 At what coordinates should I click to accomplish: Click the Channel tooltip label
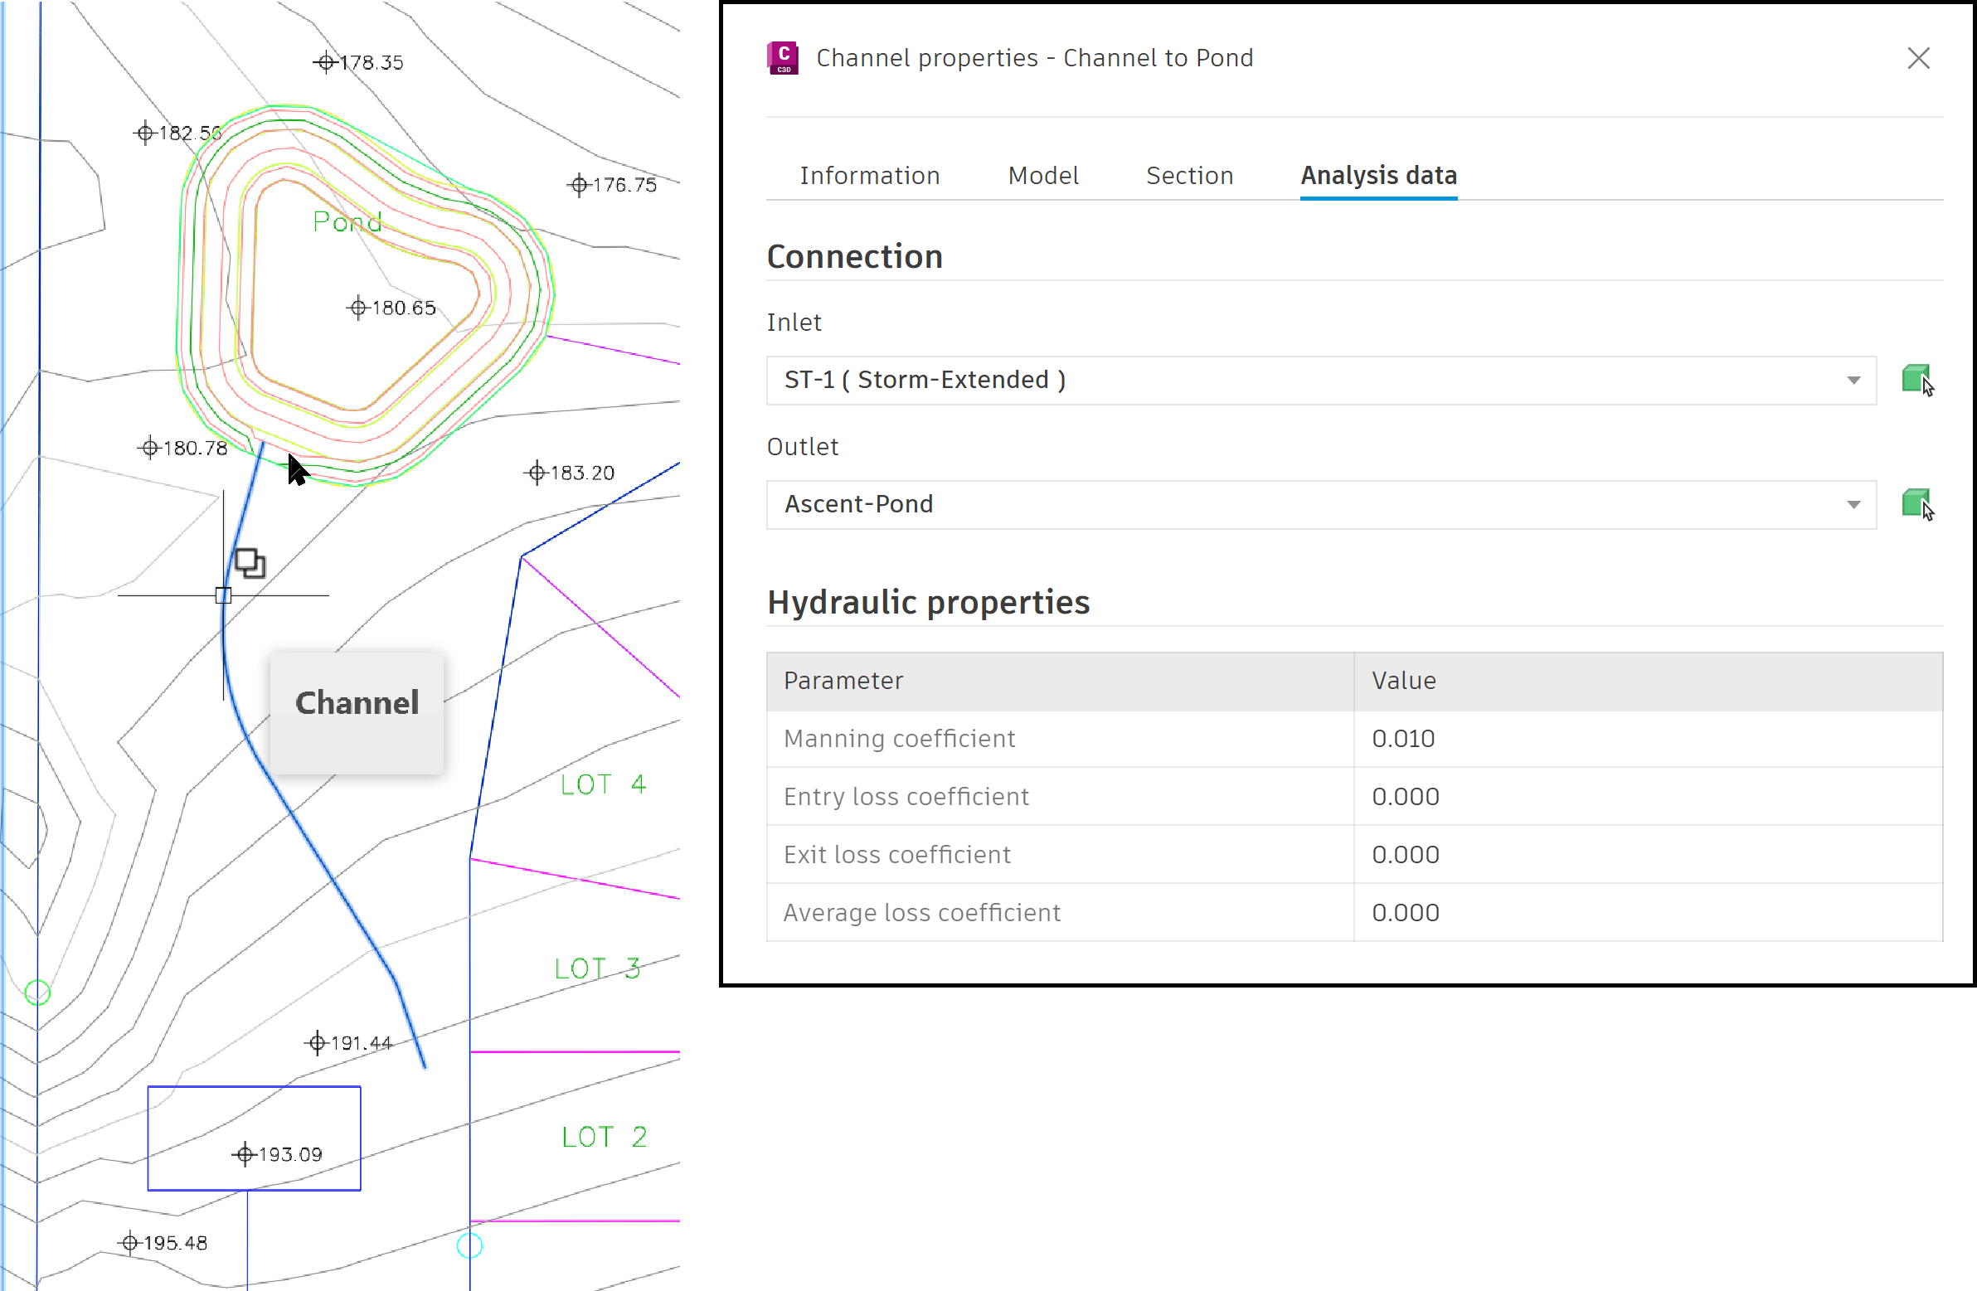click(x=357, y=704)
